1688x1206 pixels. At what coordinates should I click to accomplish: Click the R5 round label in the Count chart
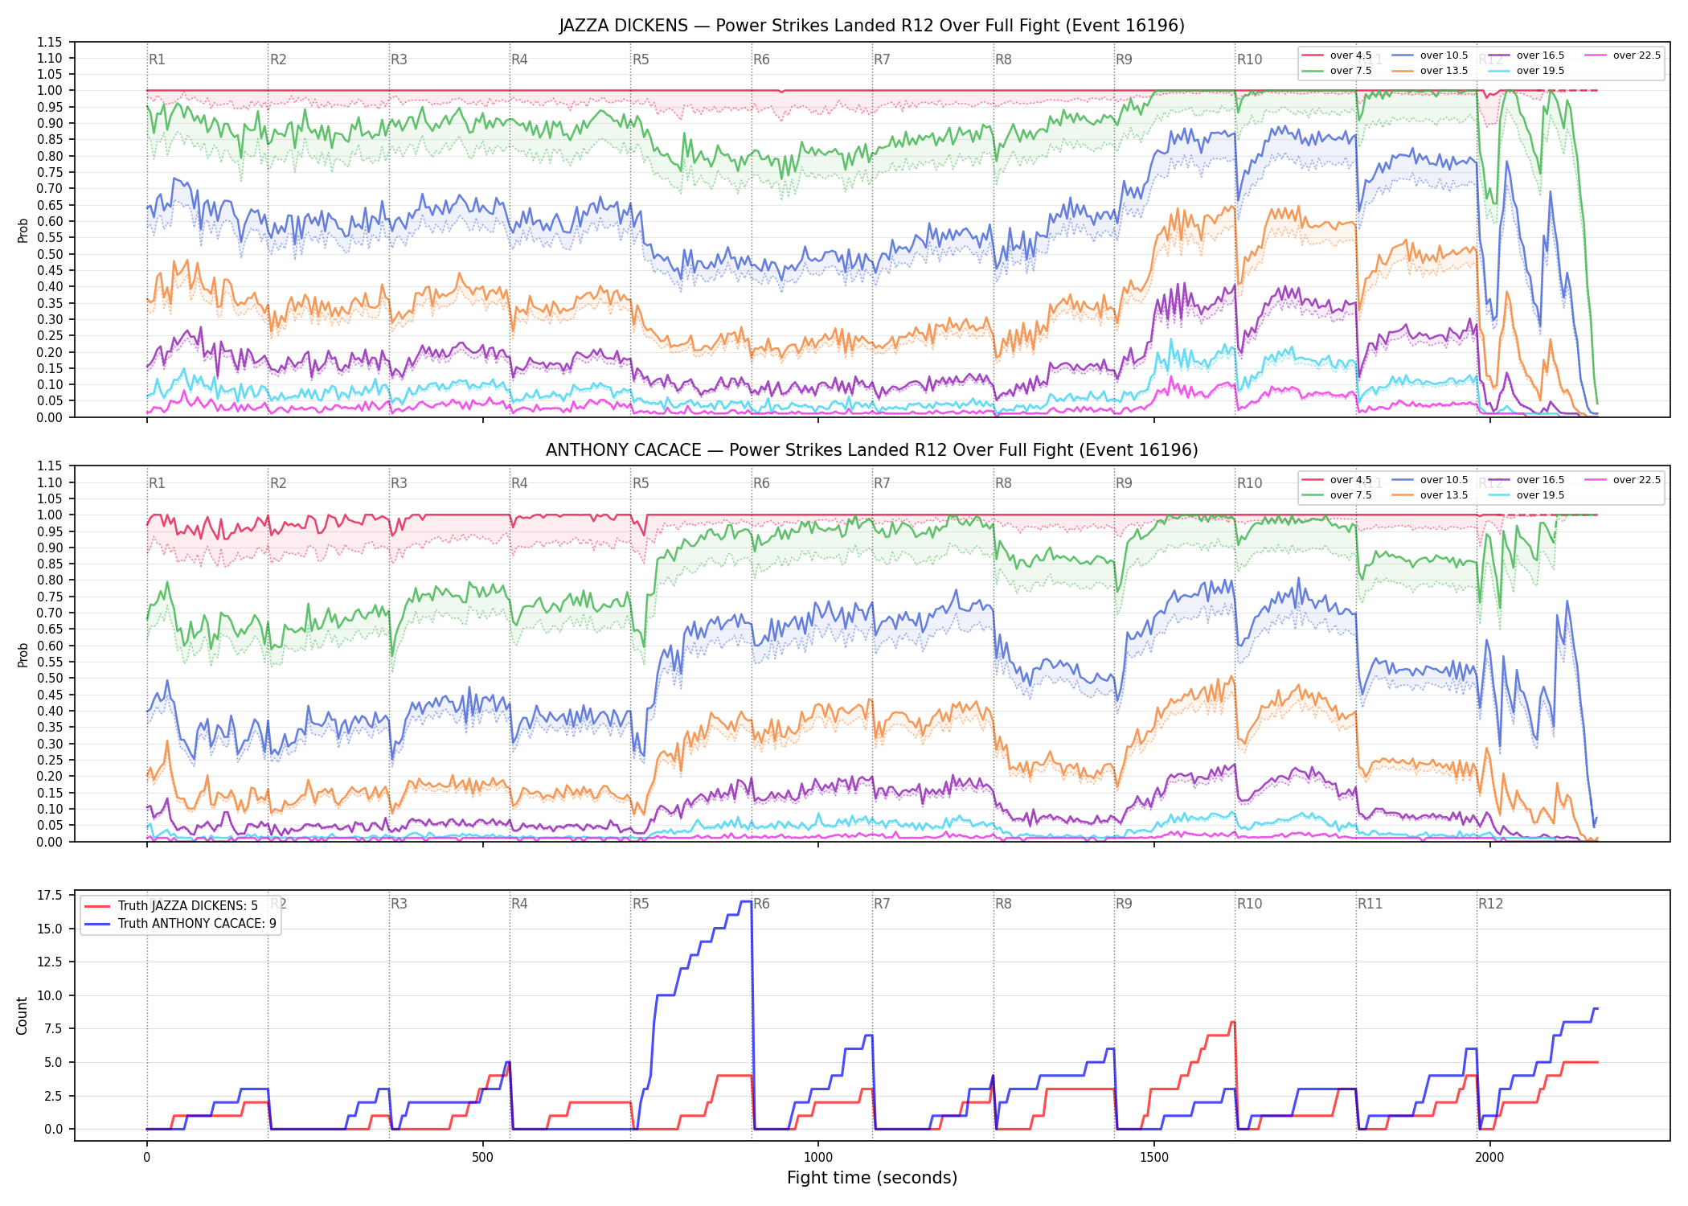(641, 904)
